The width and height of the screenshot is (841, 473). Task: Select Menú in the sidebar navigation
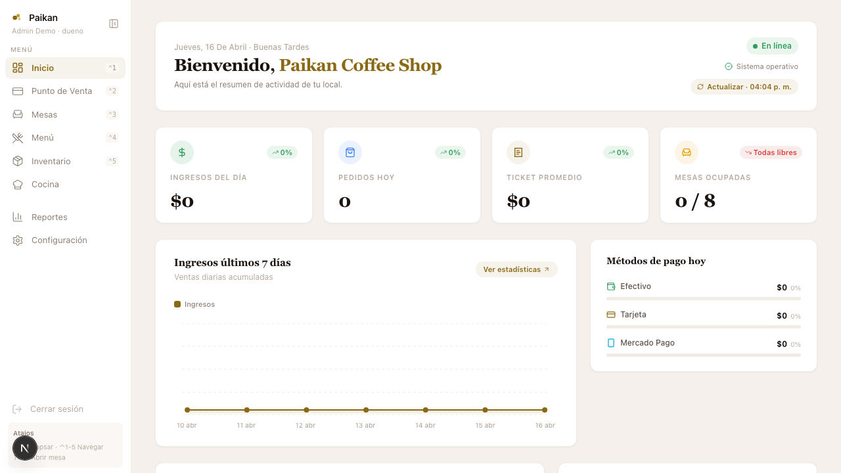65,137
